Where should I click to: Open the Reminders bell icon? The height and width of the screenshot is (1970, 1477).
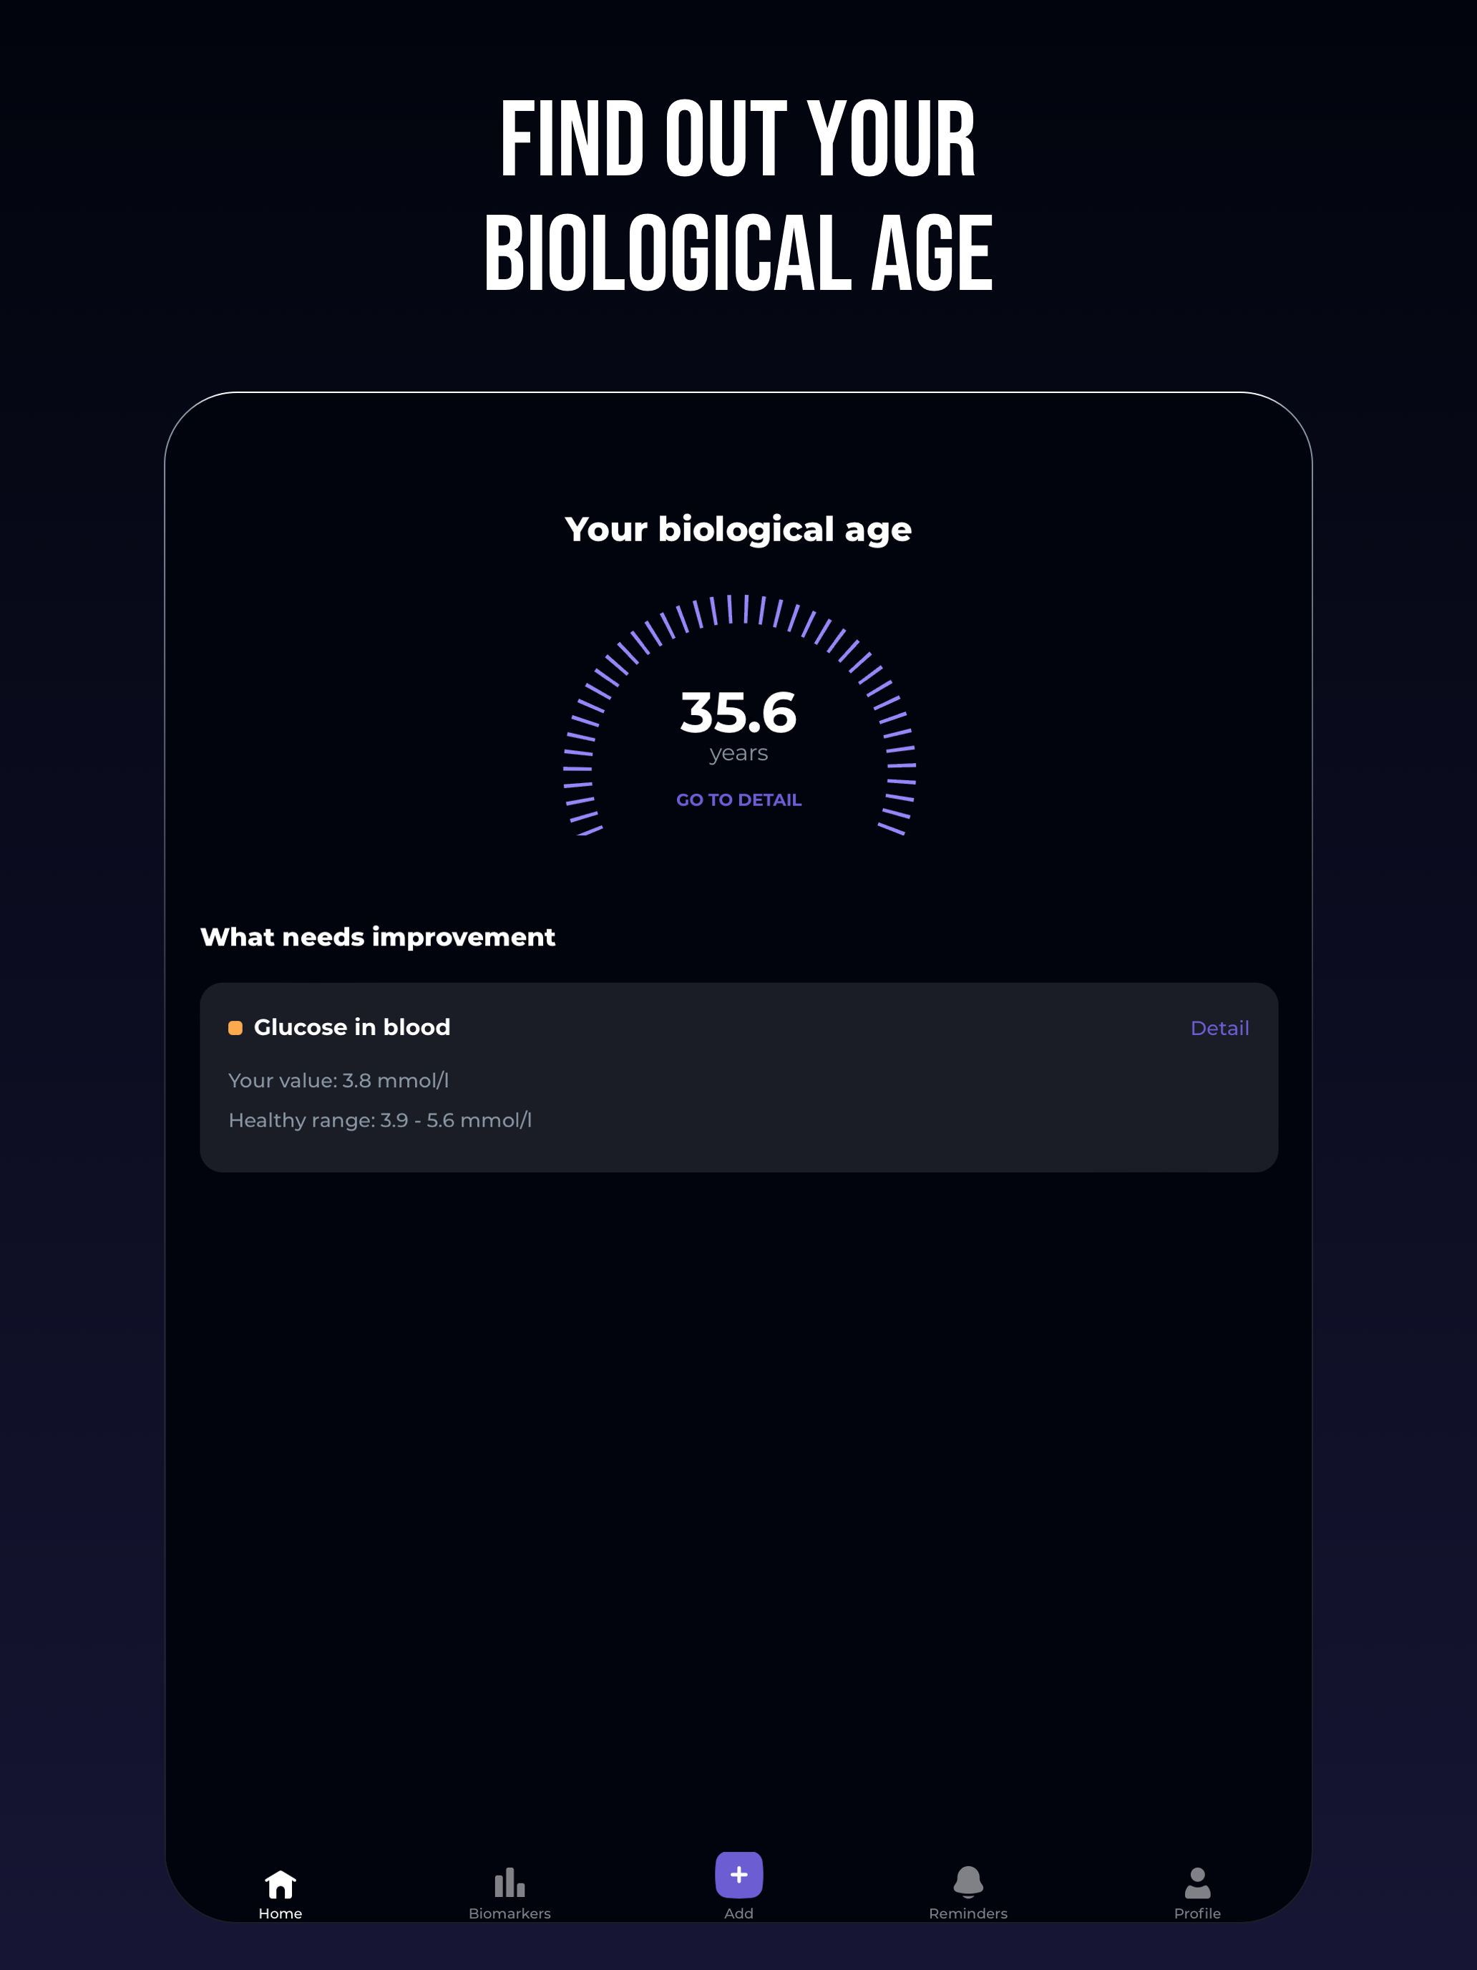(967, 1883)
